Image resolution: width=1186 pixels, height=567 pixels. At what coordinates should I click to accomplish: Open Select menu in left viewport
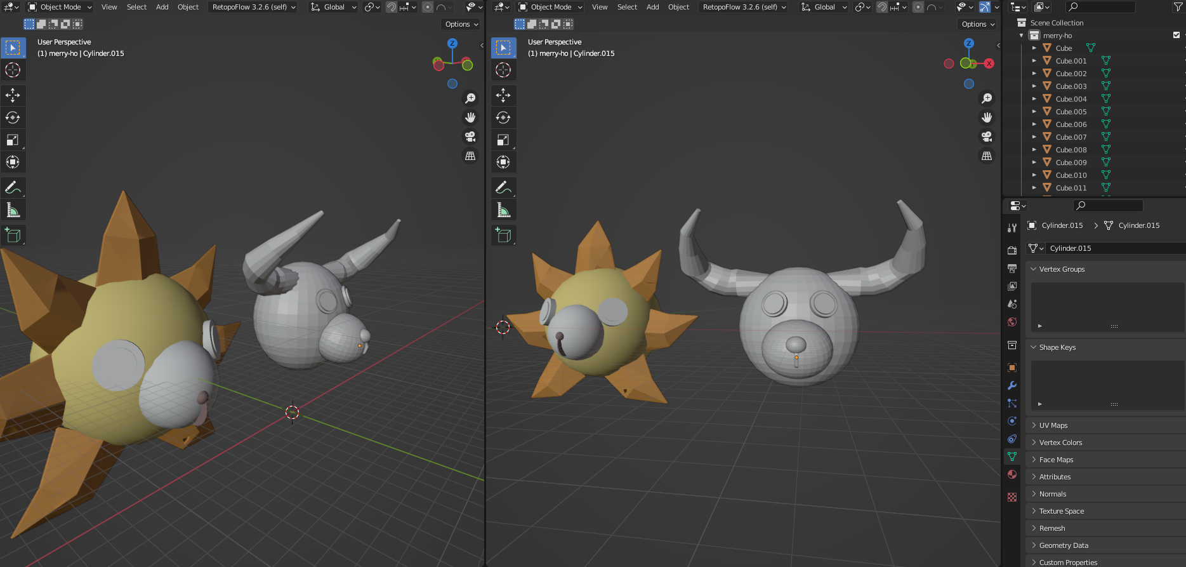[x=136, y=7]
